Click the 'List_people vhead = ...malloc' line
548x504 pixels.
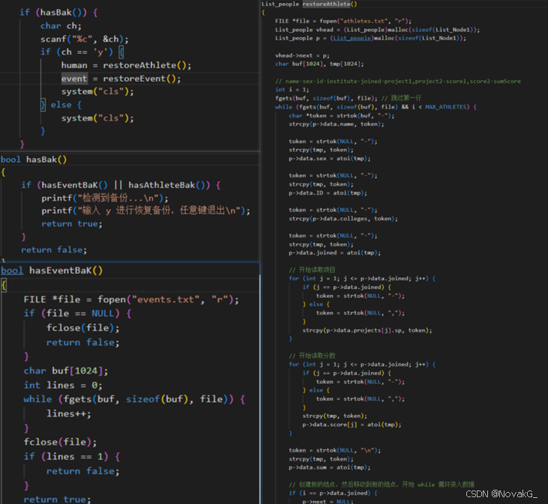coord(377,30)
